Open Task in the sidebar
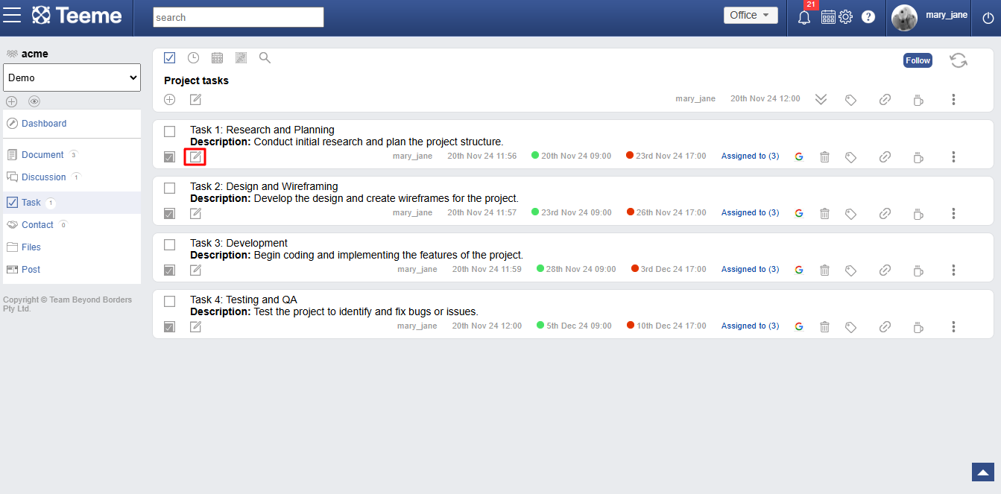This screenshot has height=494, width=1001. click(x=31, y=203)
